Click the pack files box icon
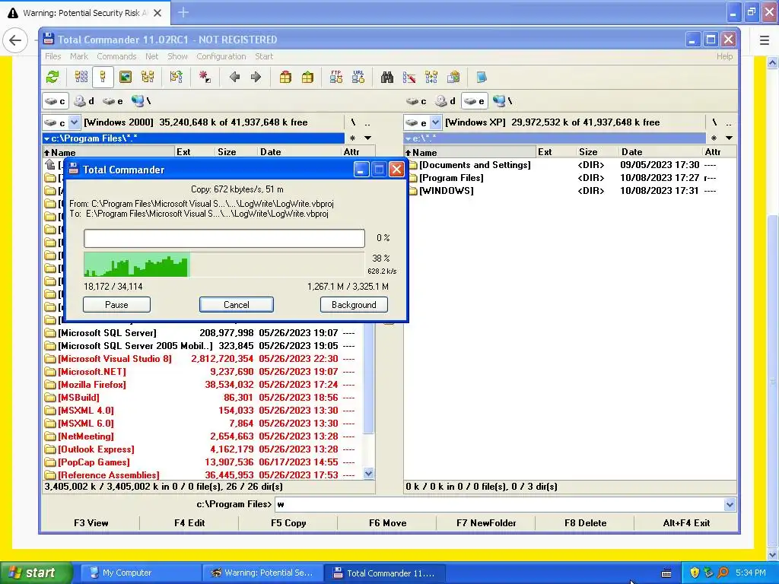Image resolution: width=779 pixels, height=584 pixels. pos(285,77)
